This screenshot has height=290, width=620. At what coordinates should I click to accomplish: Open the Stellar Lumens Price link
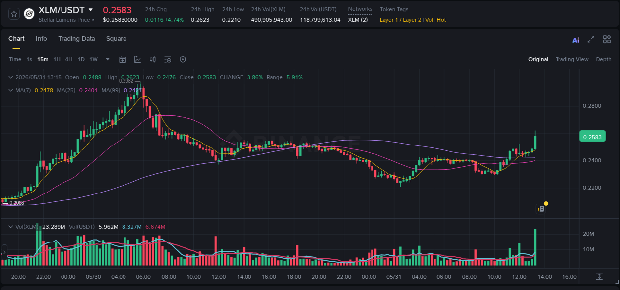click(x=66, y=20)
